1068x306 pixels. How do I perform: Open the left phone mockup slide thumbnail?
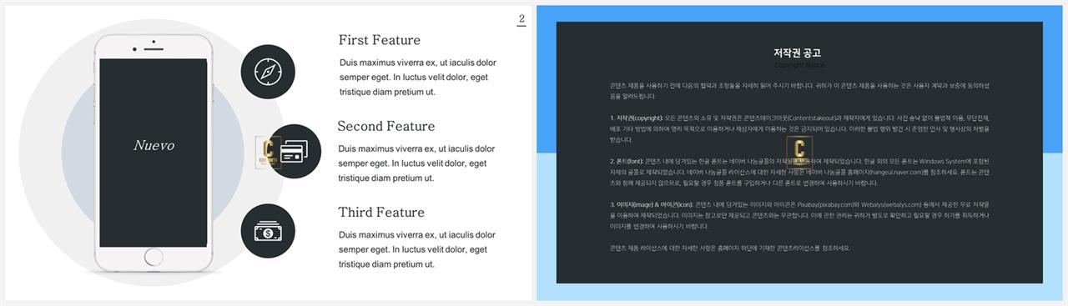click(x=267, y=153)
